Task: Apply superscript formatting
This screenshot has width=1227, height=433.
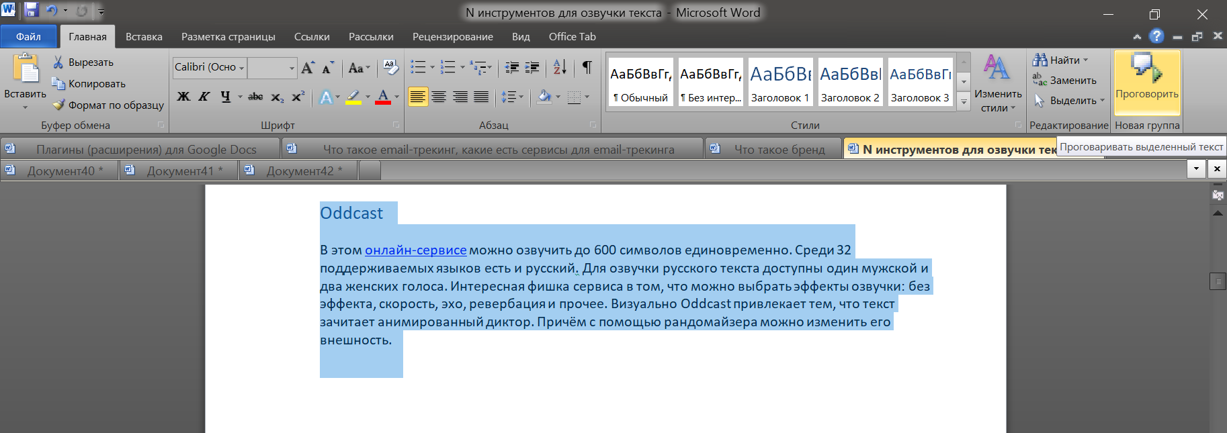Action: point(298,97)
